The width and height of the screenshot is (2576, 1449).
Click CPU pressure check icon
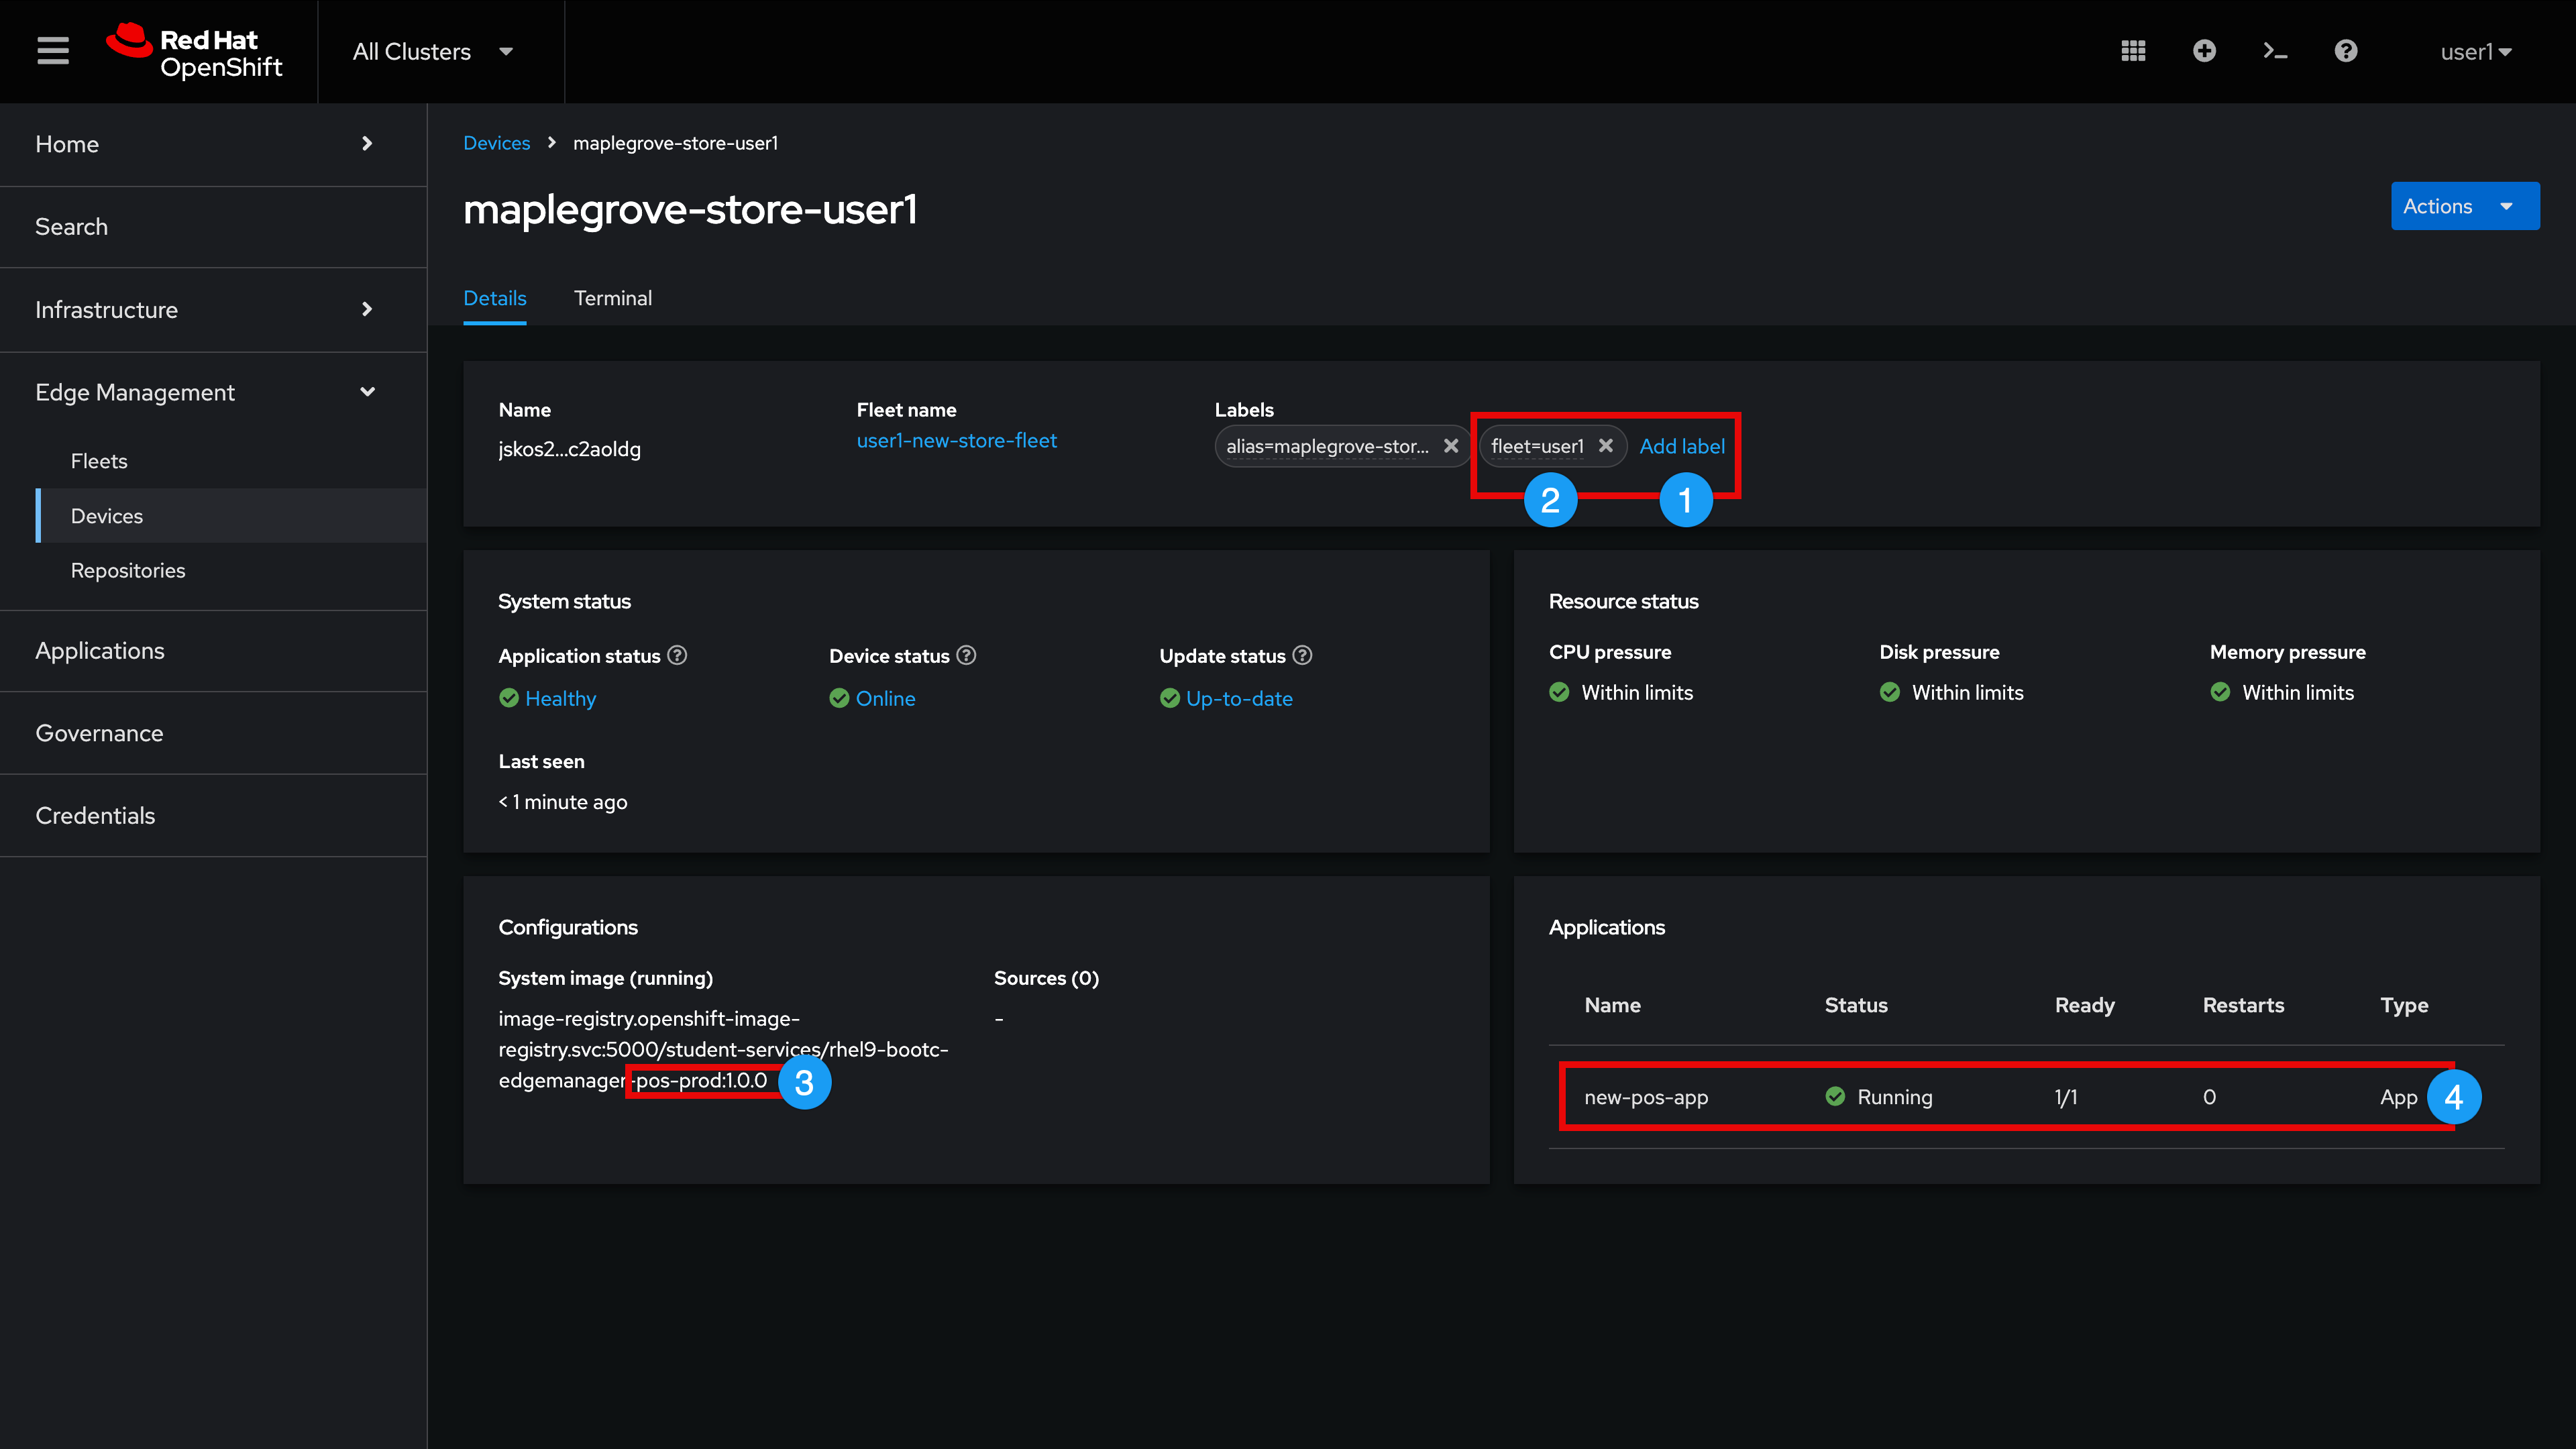point(1559,692)
